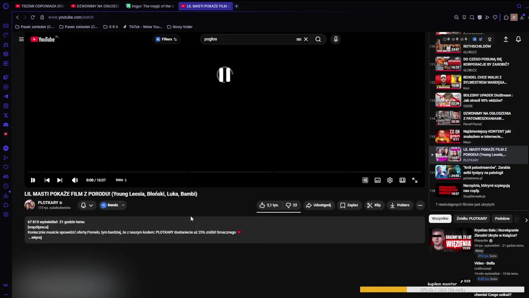Expand the Intro chapter chevron
Viewport: 529px width, 298px height.
pyautogui.click(x=126, y=180)
